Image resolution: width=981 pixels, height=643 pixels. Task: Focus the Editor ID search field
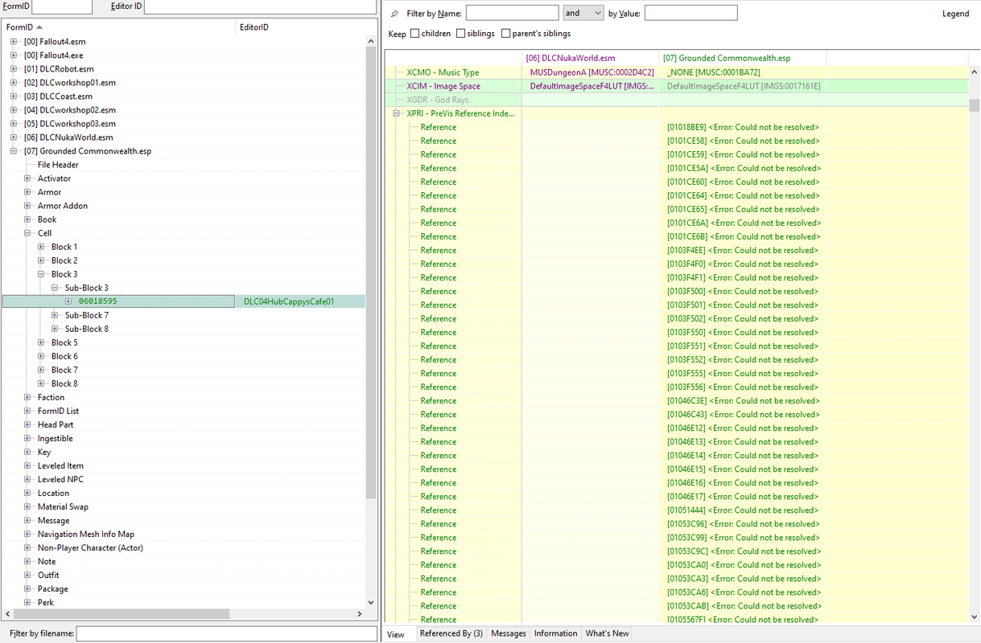click(x=260, y=6)
